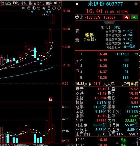
Task: Open the 均线 moving average menu
Action: [16, 3]
